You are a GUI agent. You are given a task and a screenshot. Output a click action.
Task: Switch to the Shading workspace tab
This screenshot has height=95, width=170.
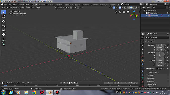tap(78, 5)
